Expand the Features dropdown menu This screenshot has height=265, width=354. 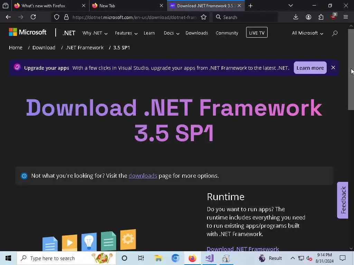point(126,33)
